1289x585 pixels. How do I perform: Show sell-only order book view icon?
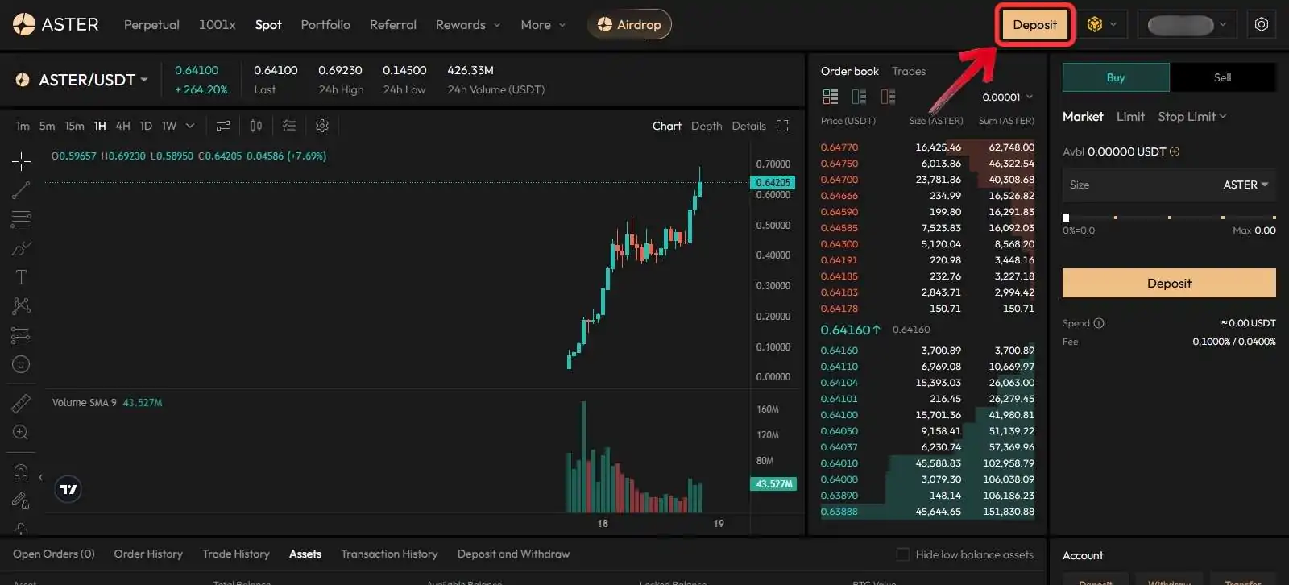coord(889,97)
